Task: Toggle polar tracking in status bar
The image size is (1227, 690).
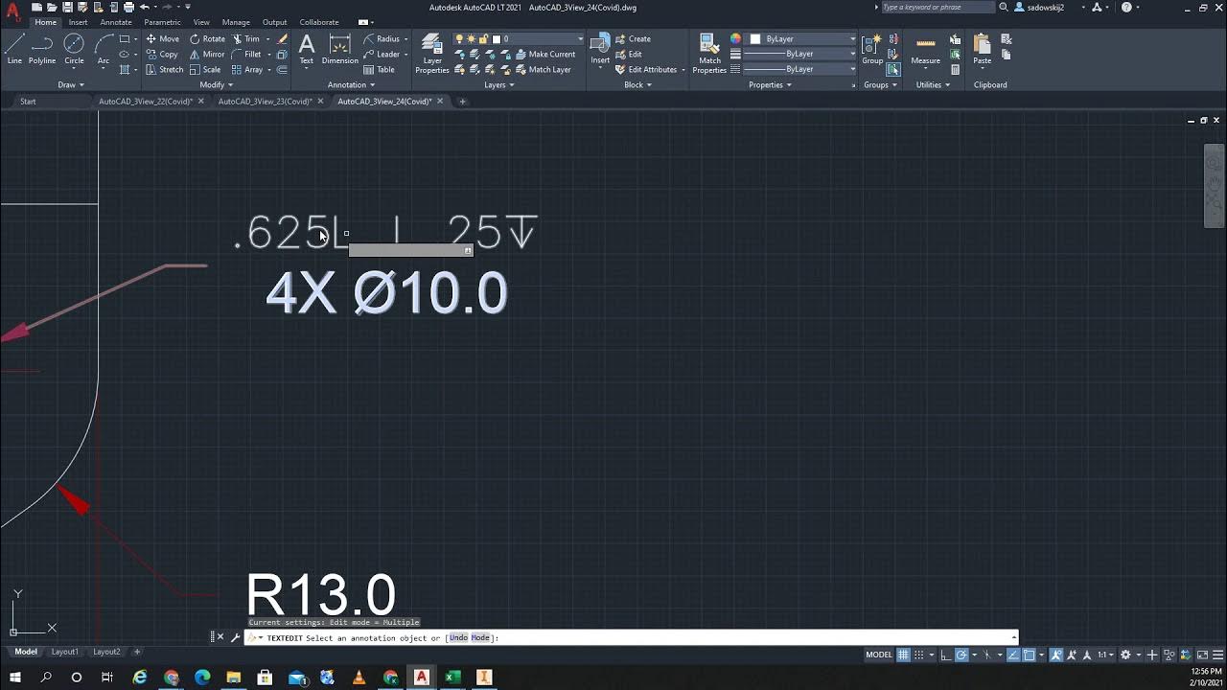Action: pyautogui.click(x=961, y=655)
